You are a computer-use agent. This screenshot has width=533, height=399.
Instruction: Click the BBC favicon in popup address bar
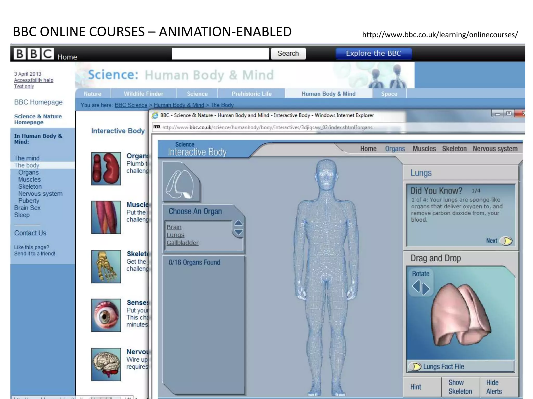[157, 127]
